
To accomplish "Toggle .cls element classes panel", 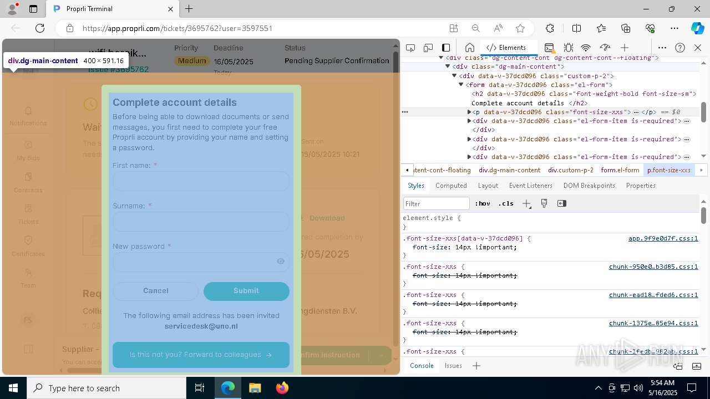I will click(x=506, y=203).
